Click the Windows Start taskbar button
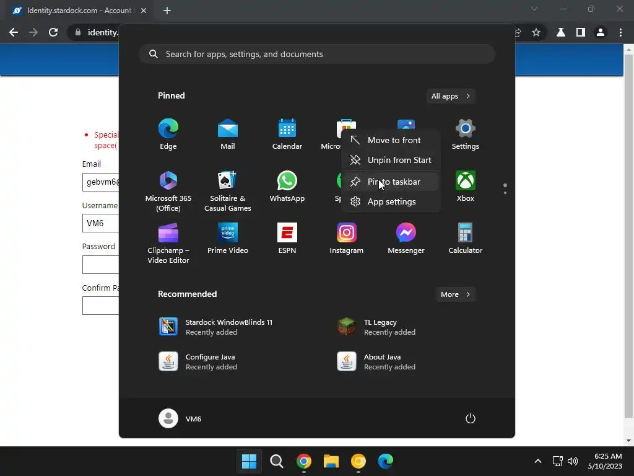This screenshot has width=634, height=476. coord(249,461)
